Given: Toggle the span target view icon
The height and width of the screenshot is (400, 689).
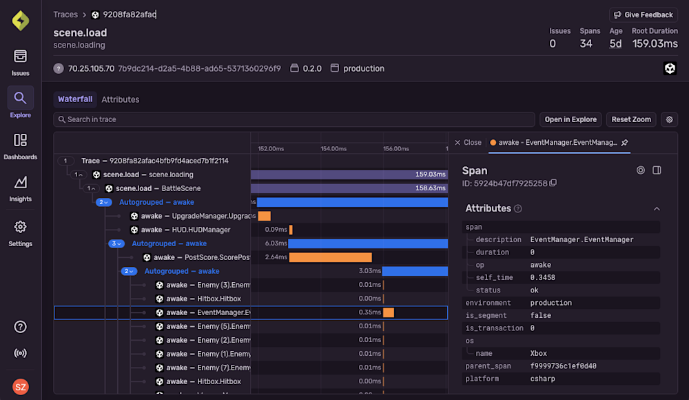Looking at the screenshot, I should 640,170.
